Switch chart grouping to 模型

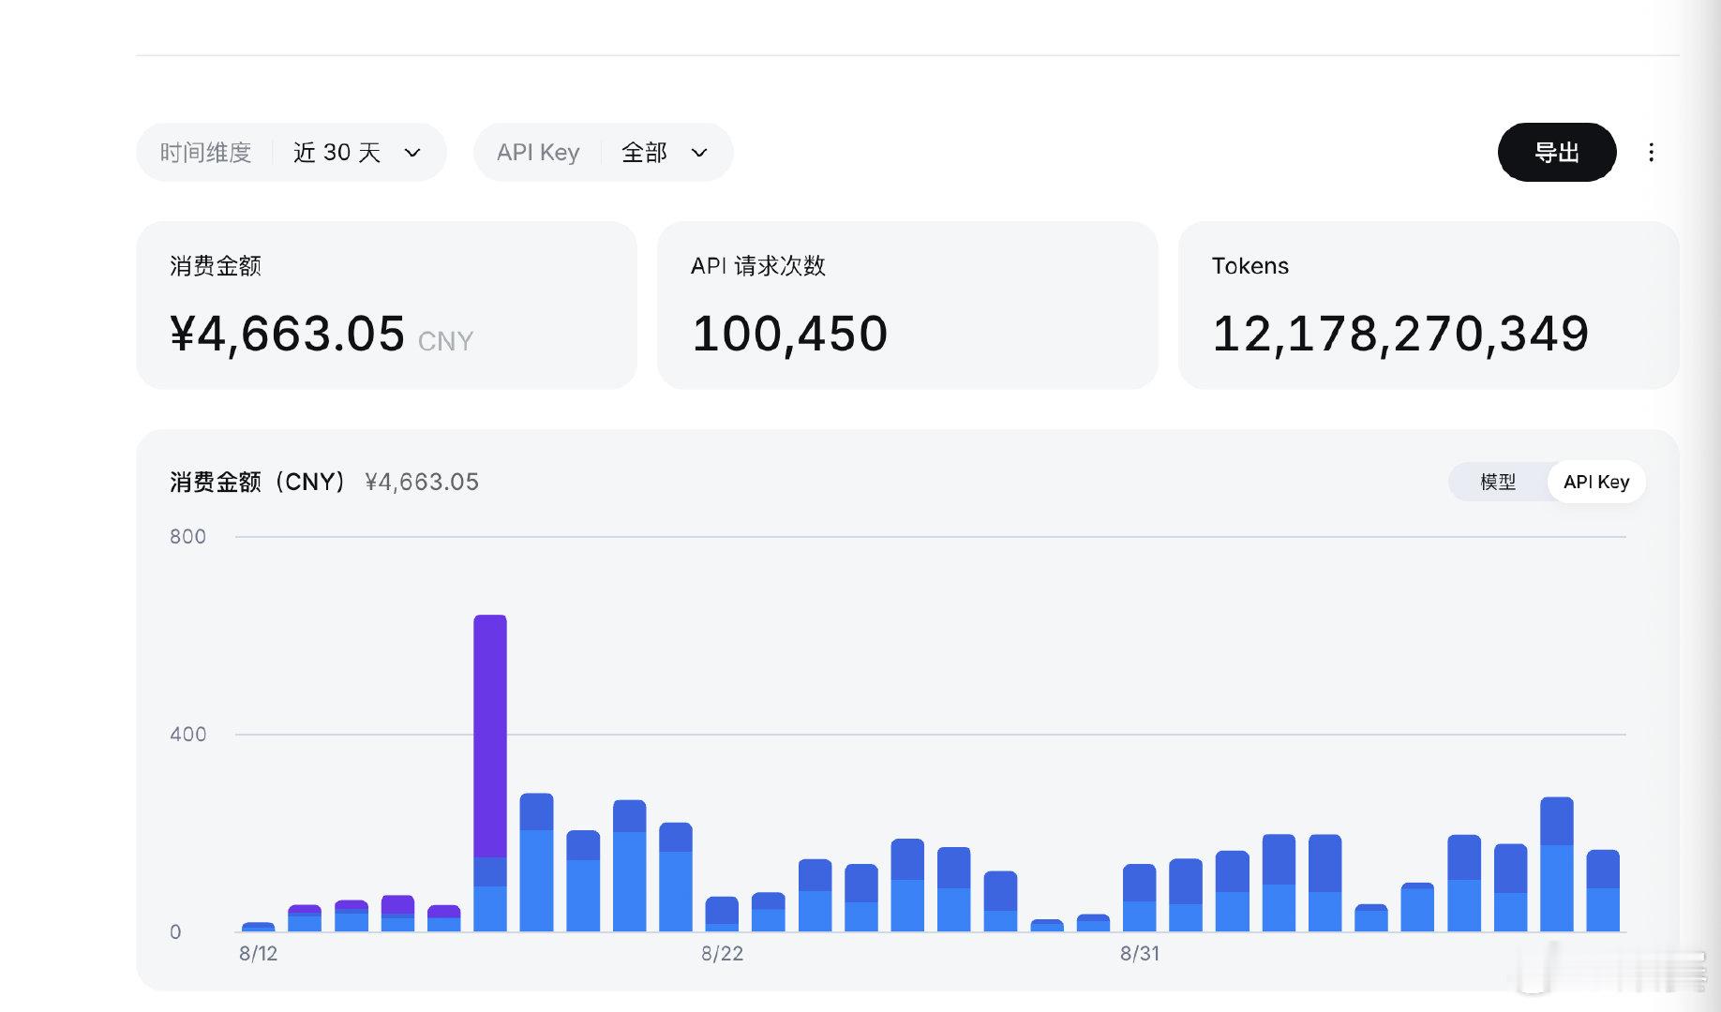click(1497, 482)
